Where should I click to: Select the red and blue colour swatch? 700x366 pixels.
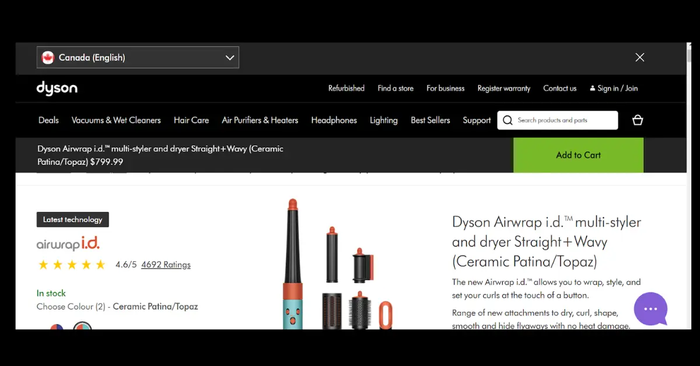[x=57, y=328]
